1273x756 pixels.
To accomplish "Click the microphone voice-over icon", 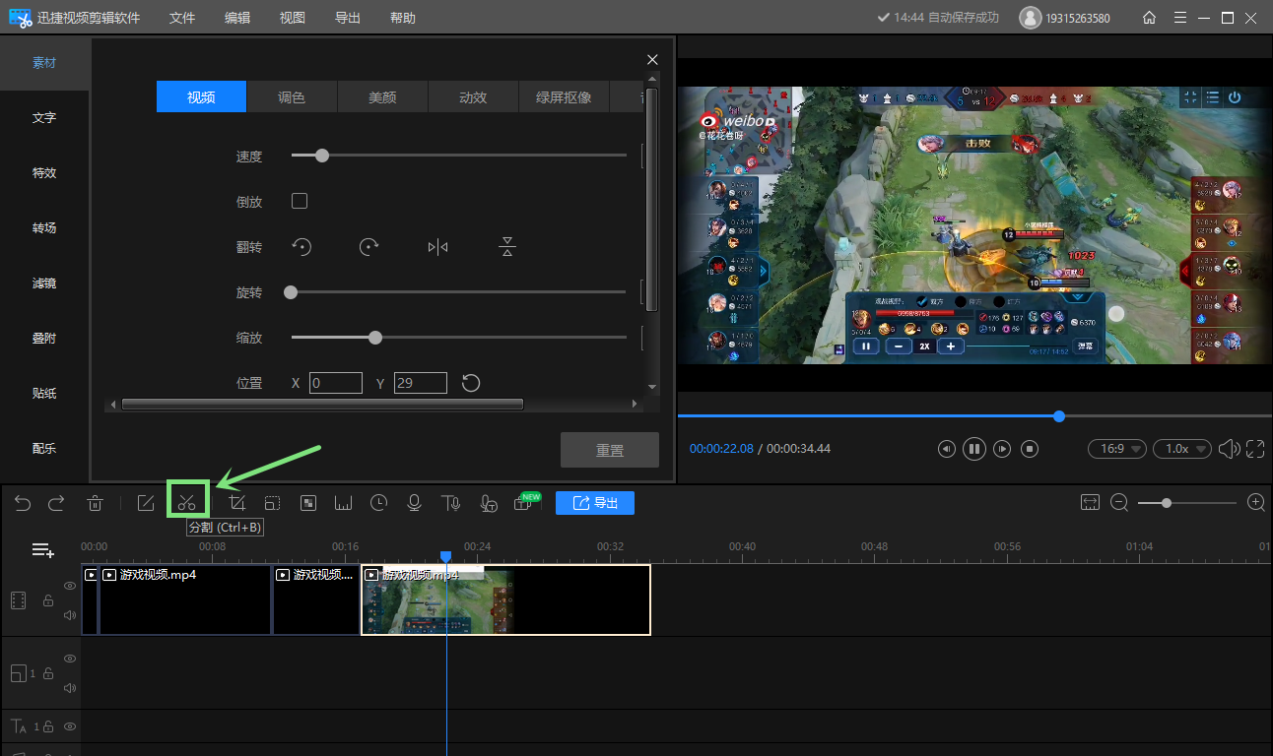I will pyautogui.click(x=414, y=503).
